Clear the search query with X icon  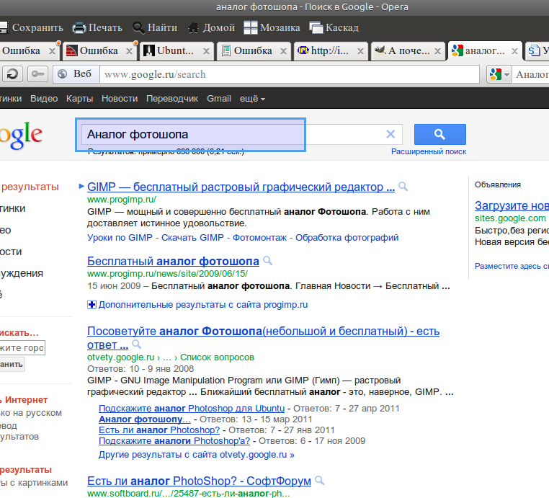click(390, 134)
